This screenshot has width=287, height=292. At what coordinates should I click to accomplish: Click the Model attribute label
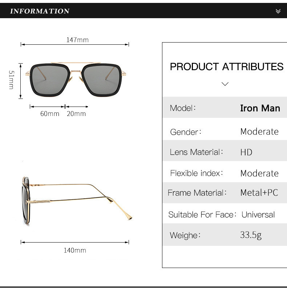point(183,108)
